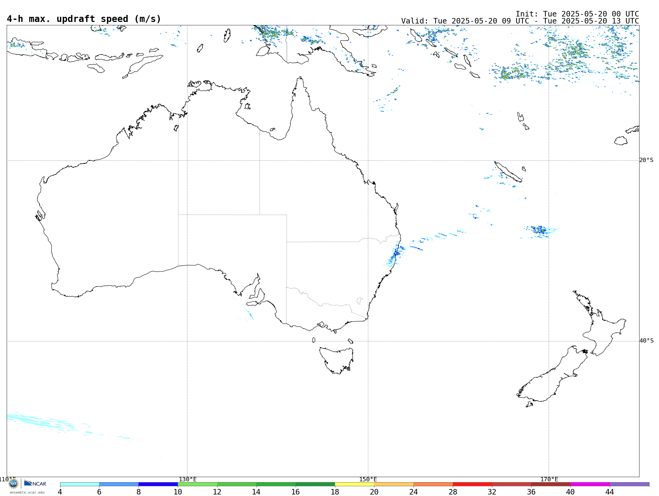
Task: Click the purple 44+ colorbar swatch
Action: pyautogui.click(x=629, y=484)
